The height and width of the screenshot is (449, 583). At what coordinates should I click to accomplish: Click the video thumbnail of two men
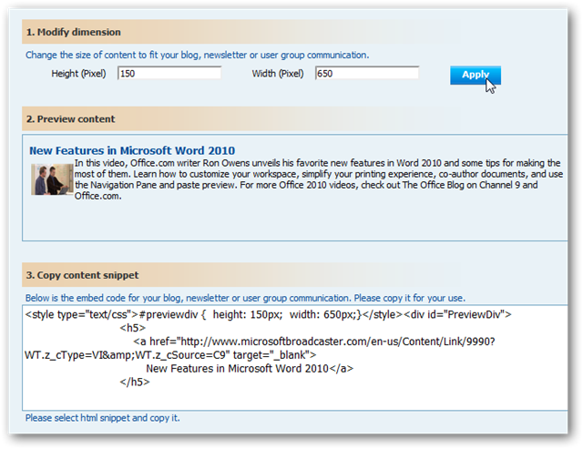52,179
